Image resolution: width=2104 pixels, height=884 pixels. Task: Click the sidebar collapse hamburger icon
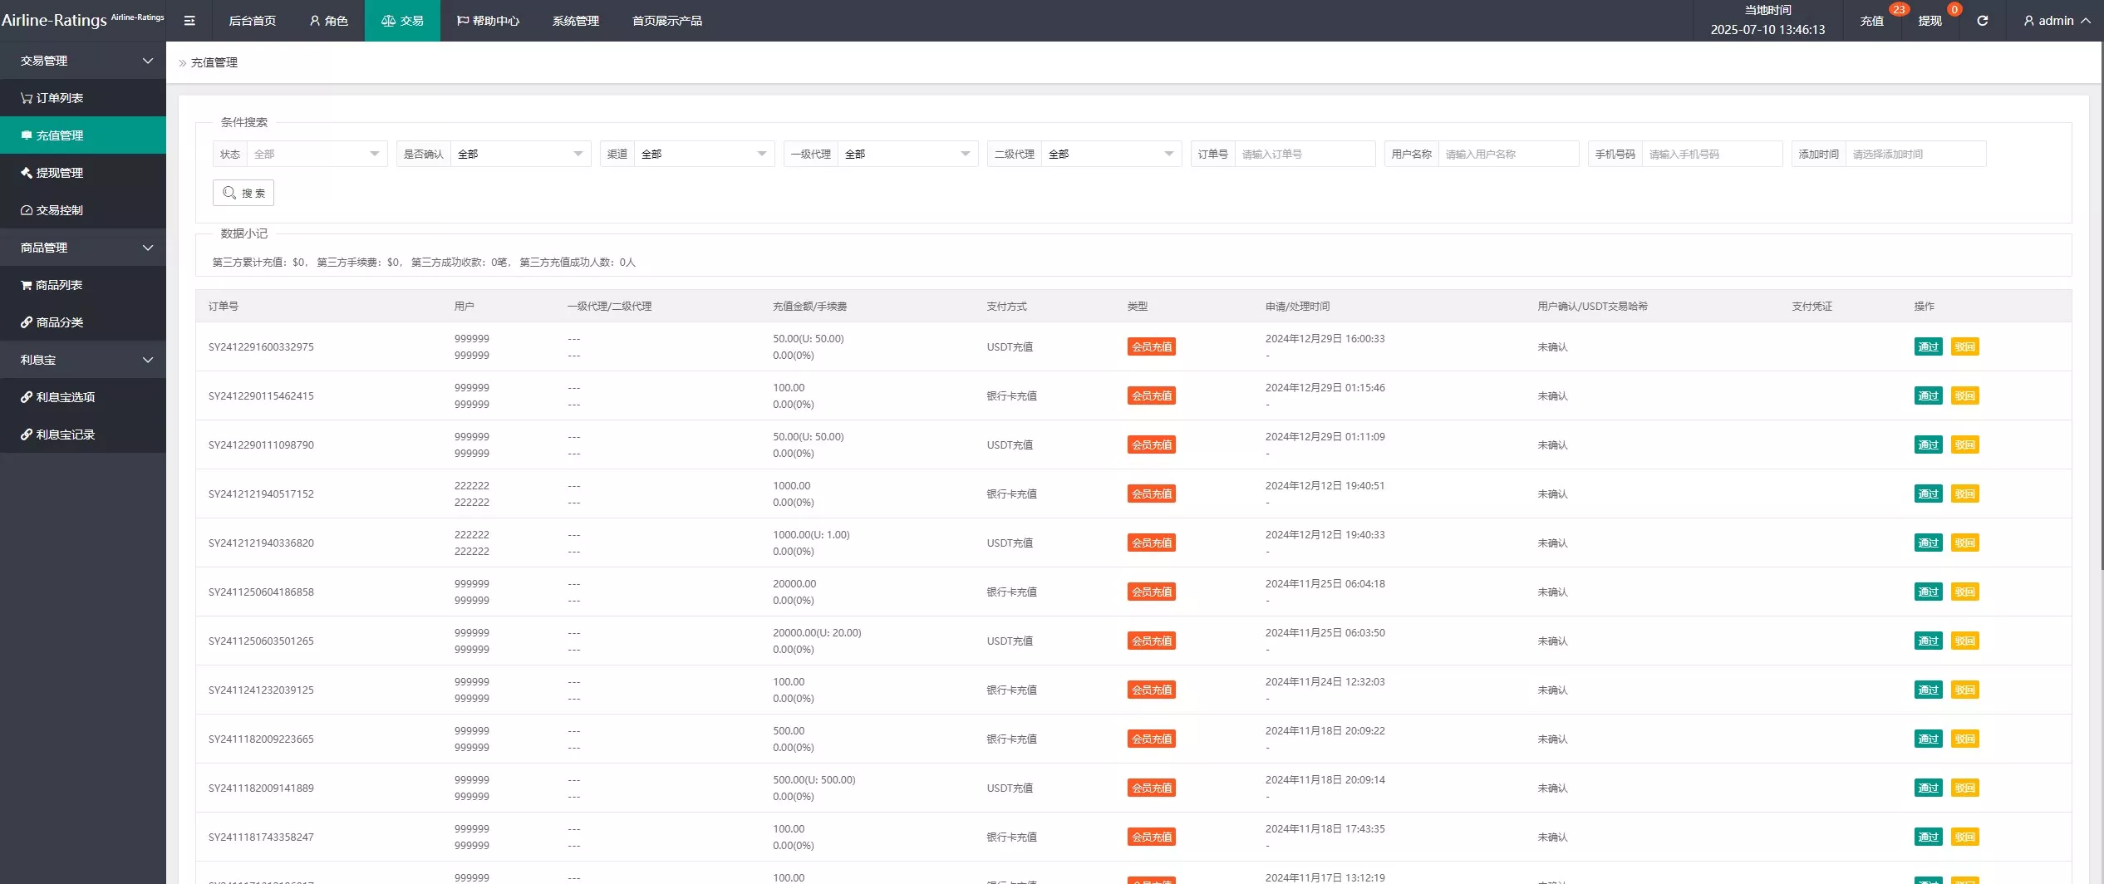[189, 21]
